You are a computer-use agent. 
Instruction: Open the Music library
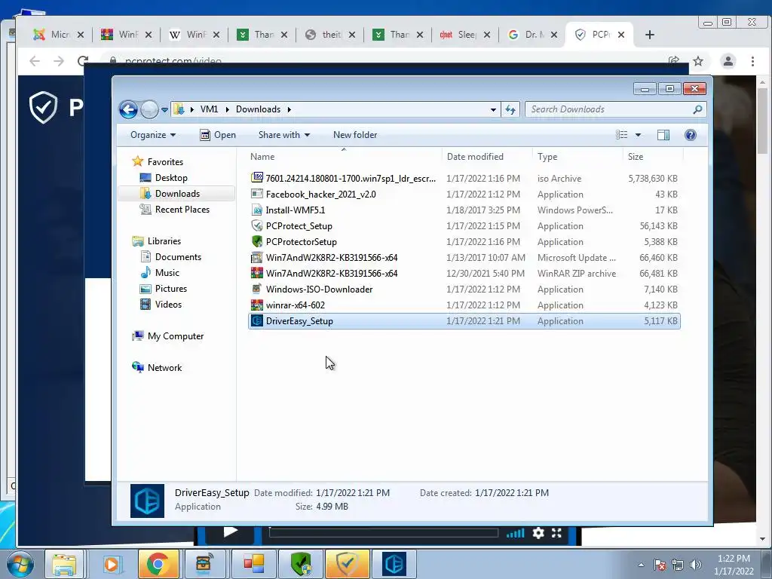(x=167, y=273)
